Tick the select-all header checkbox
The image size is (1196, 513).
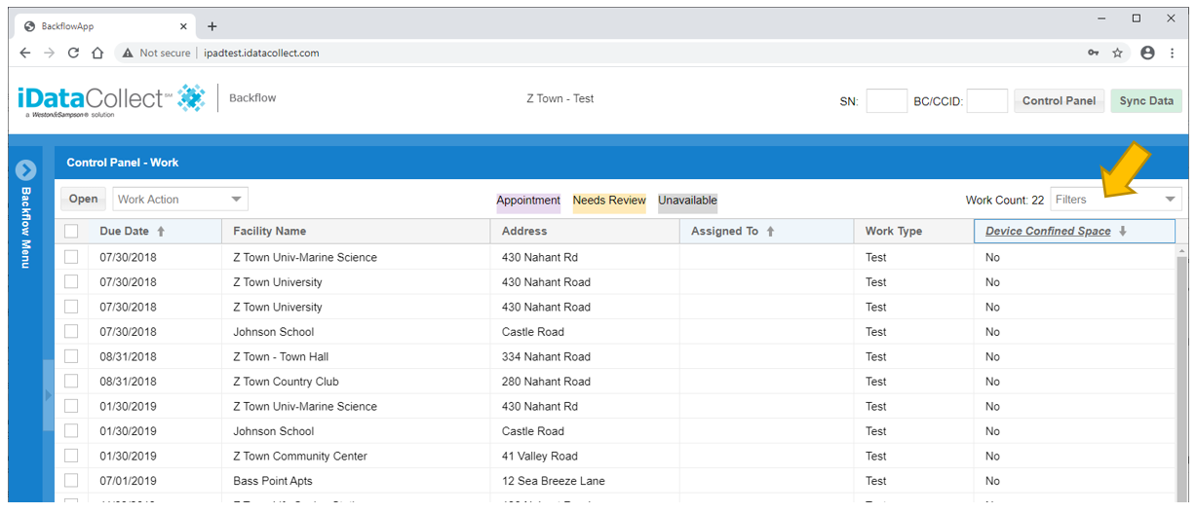(71, 232)
